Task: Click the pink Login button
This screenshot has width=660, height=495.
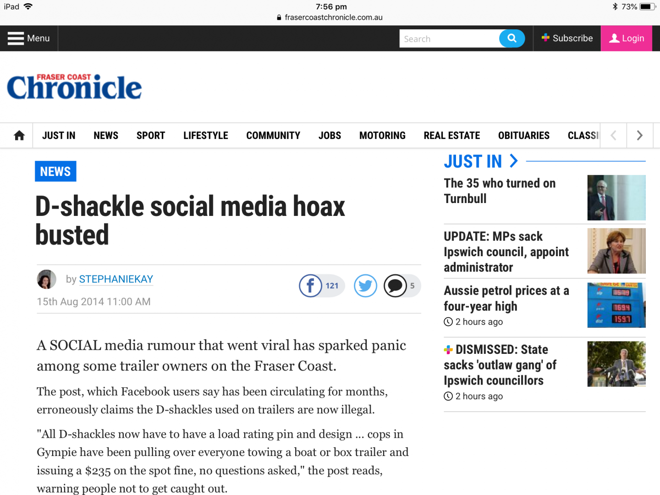Action: click(626, 38)
